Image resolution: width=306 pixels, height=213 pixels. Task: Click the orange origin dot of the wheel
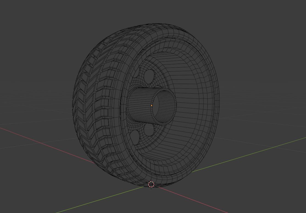[152, 105]
